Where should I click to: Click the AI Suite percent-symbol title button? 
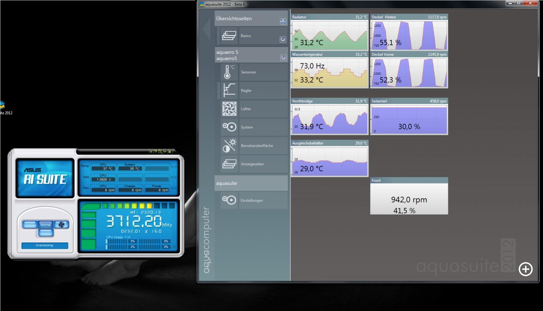pos(160,152)
